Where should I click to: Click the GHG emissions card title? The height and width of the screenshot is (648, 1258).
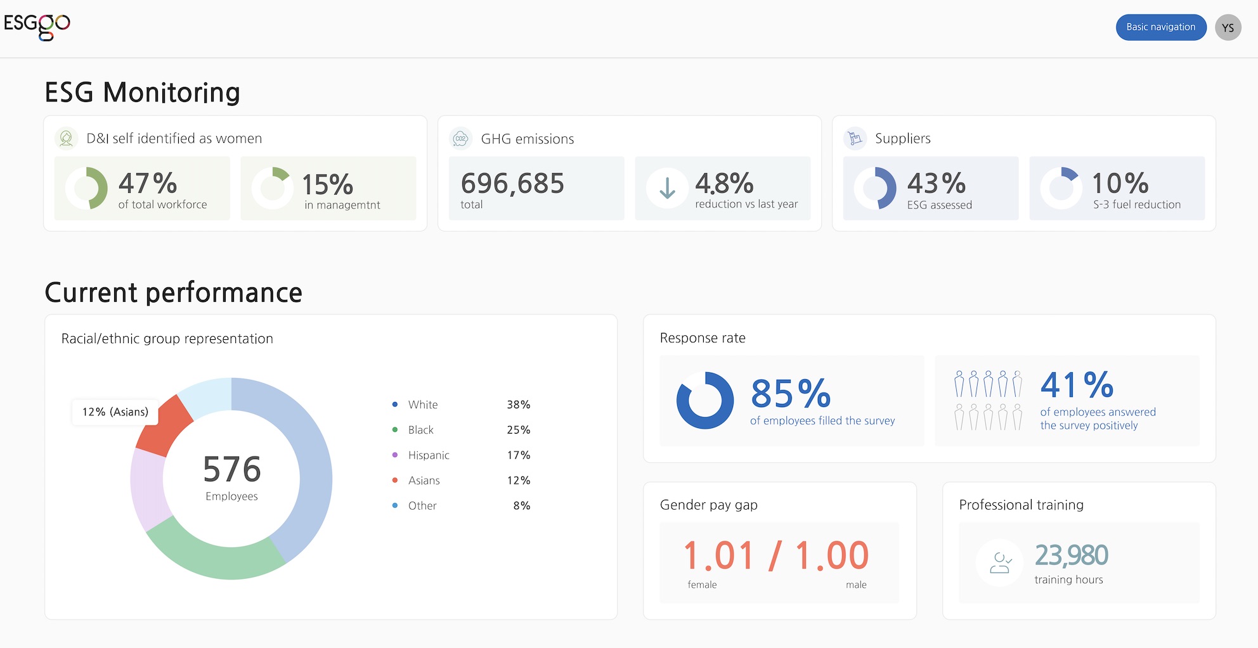point(528,139)
